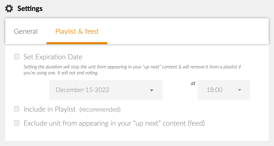Click the Exclude unit from appearing label
The height and width of the screenshot is (146, 274).
click(x=114, y=123)
